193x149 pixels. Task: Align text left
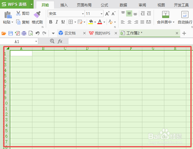123,22
